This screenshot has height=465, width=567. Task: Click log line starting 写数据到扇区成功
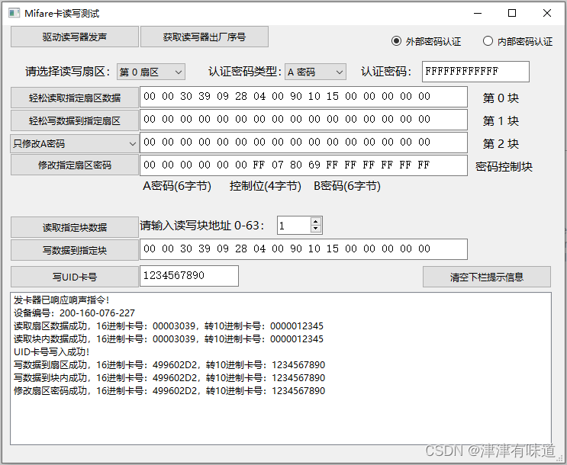169,365
